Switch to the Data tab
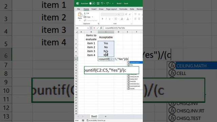This screenshot has width=217, height=122. click(x=132, y=9)
